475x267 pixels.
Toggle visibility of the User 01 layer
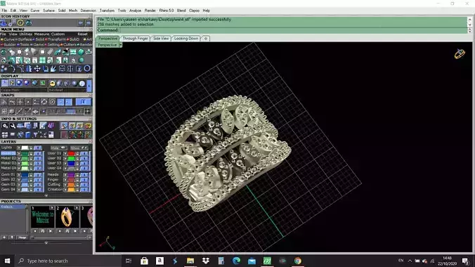click(84, 154)
